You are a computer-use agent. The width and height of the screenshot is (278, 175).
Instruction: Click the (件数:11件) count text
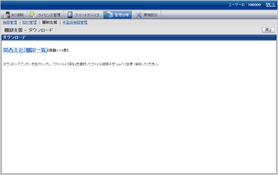(58, 51)
